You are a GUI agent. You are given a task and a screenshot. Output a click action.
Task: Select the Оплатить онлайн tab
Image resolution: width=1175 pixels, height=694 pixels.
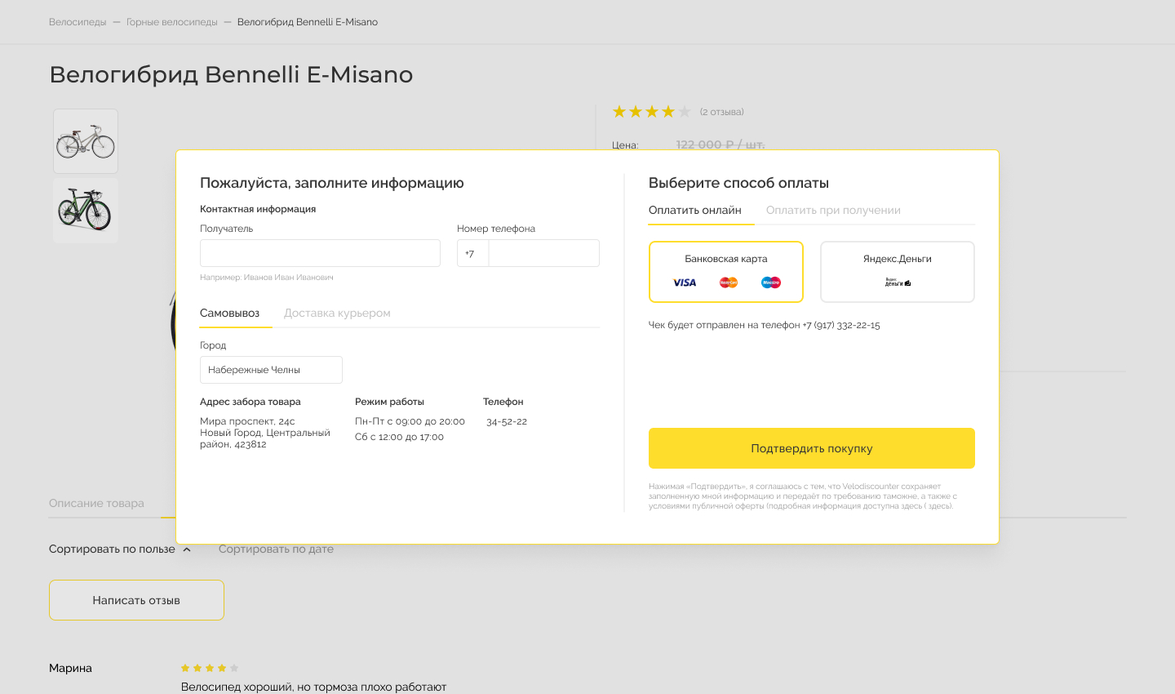[x=695, y=211]
